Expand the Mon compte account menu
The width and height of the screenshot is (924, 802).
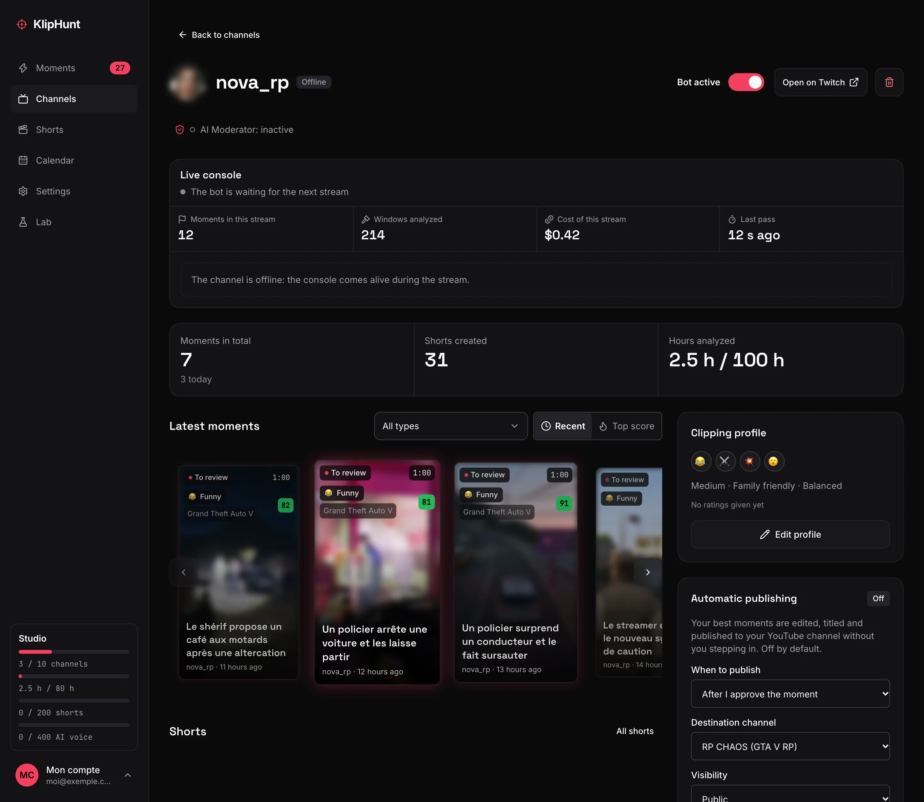point(74,775)
